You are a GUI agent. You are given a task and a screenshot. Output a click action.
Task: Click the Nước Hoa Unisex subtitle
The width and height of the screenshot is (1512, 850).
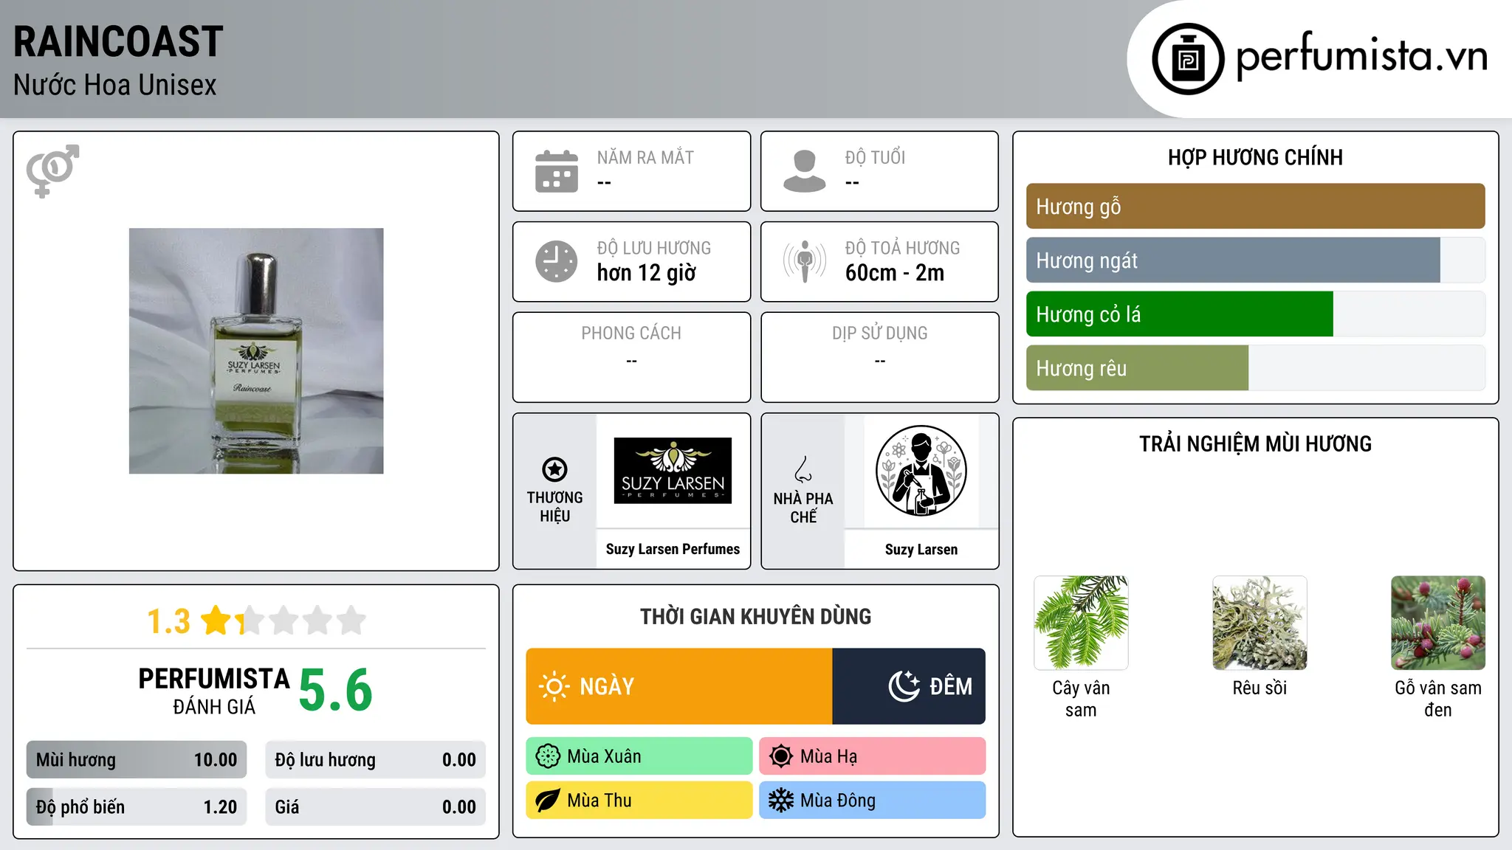click(x=114, y=86)
